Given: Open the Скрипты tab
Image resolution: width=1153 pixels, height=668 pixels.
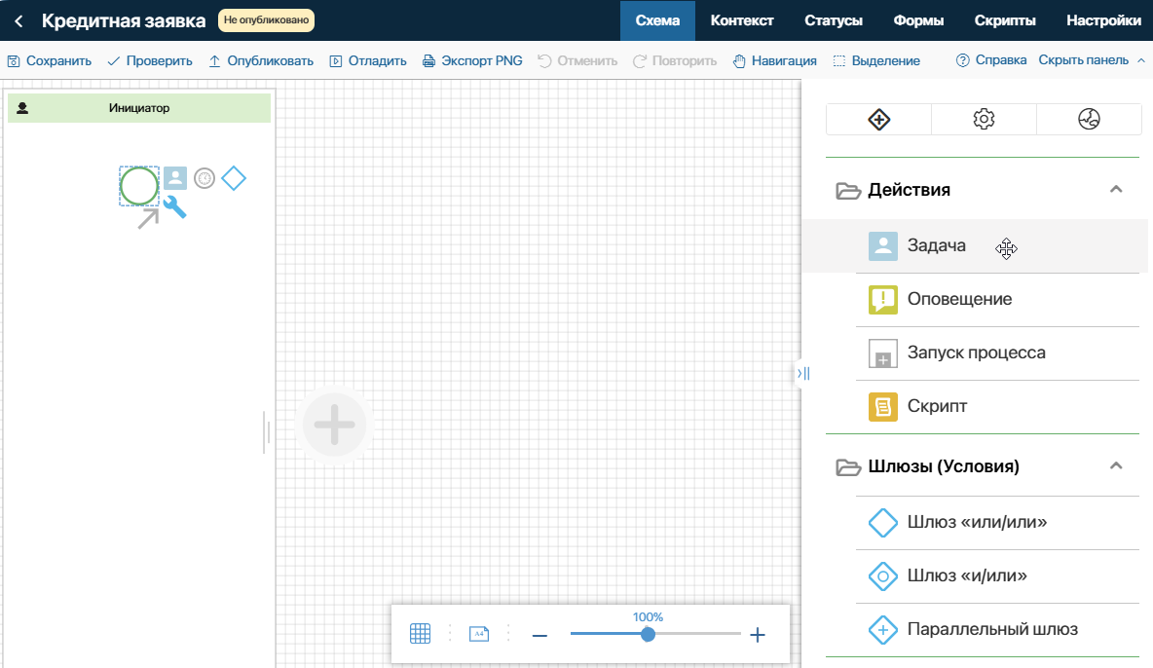Looking at the screenshot, I should [1005, 20].
